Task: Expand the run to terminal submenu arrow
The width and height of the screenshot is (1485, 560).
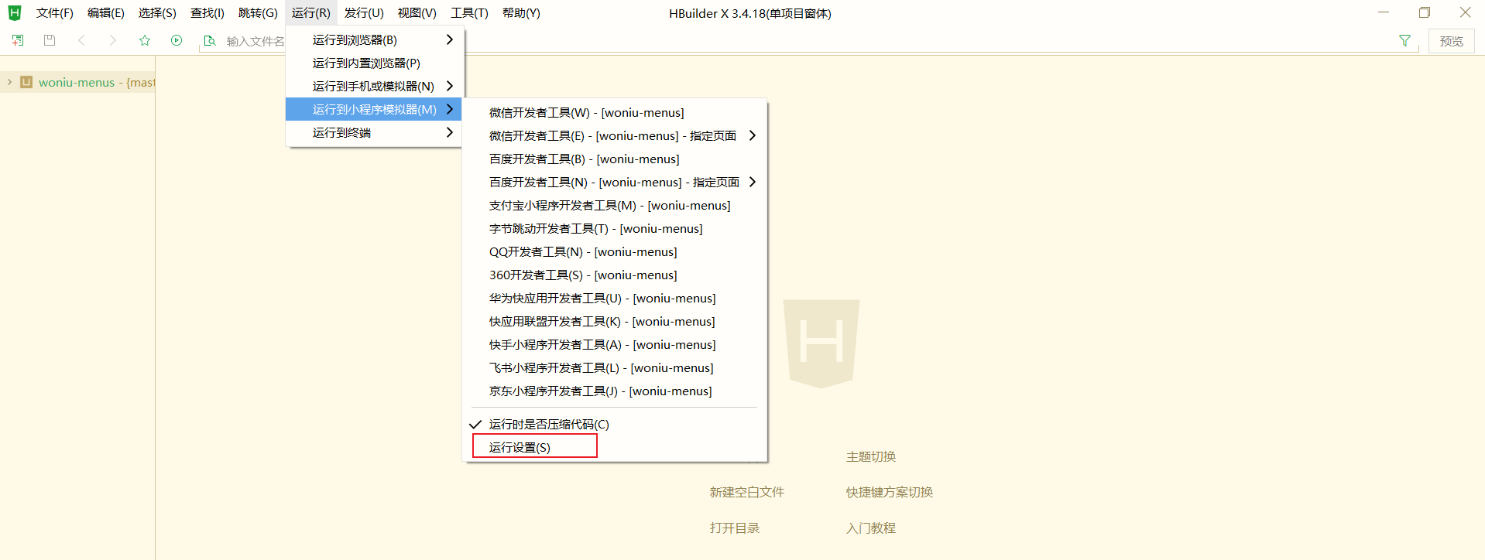Action: pyautogui.click(x=449, y=132)
